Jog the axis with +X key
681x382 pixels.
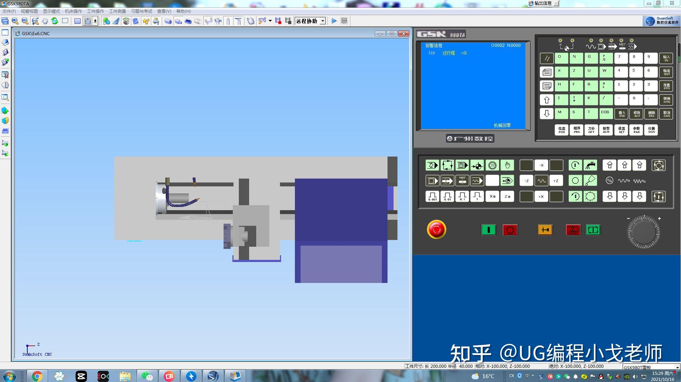point(541,196)
